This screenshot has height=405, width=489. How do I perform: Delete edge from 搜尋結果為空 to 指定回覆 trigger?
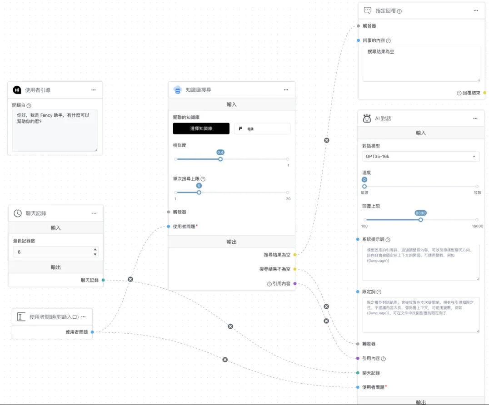[326, 140]
